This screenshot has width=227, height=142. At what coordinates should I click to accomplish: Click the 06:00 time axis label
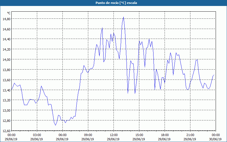[x=62, y=135]
